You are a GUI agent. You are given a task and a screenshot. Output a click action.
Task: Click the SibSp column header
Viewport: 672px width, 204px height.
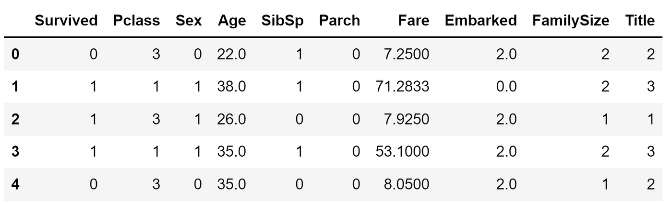tap(283, 22)
